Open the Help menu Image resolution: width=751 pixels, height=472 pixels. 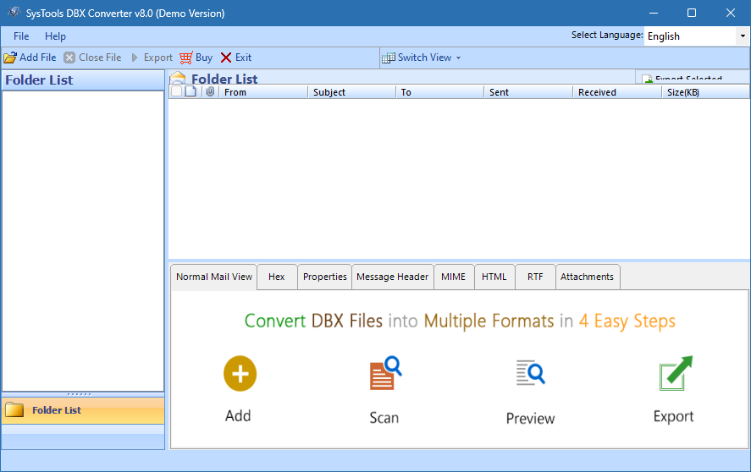pyautogui.click(x=55, y=36)
